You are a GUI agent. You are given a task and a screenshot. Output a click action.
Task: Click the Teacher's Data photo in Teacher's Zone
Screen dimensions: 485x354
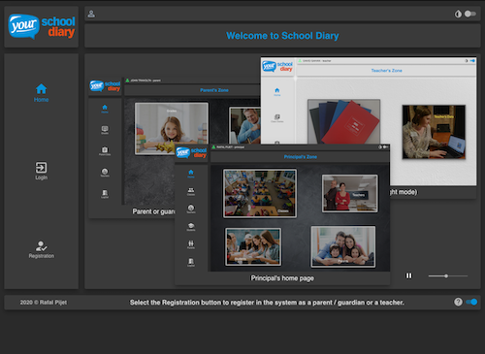[x=434, y=132]
